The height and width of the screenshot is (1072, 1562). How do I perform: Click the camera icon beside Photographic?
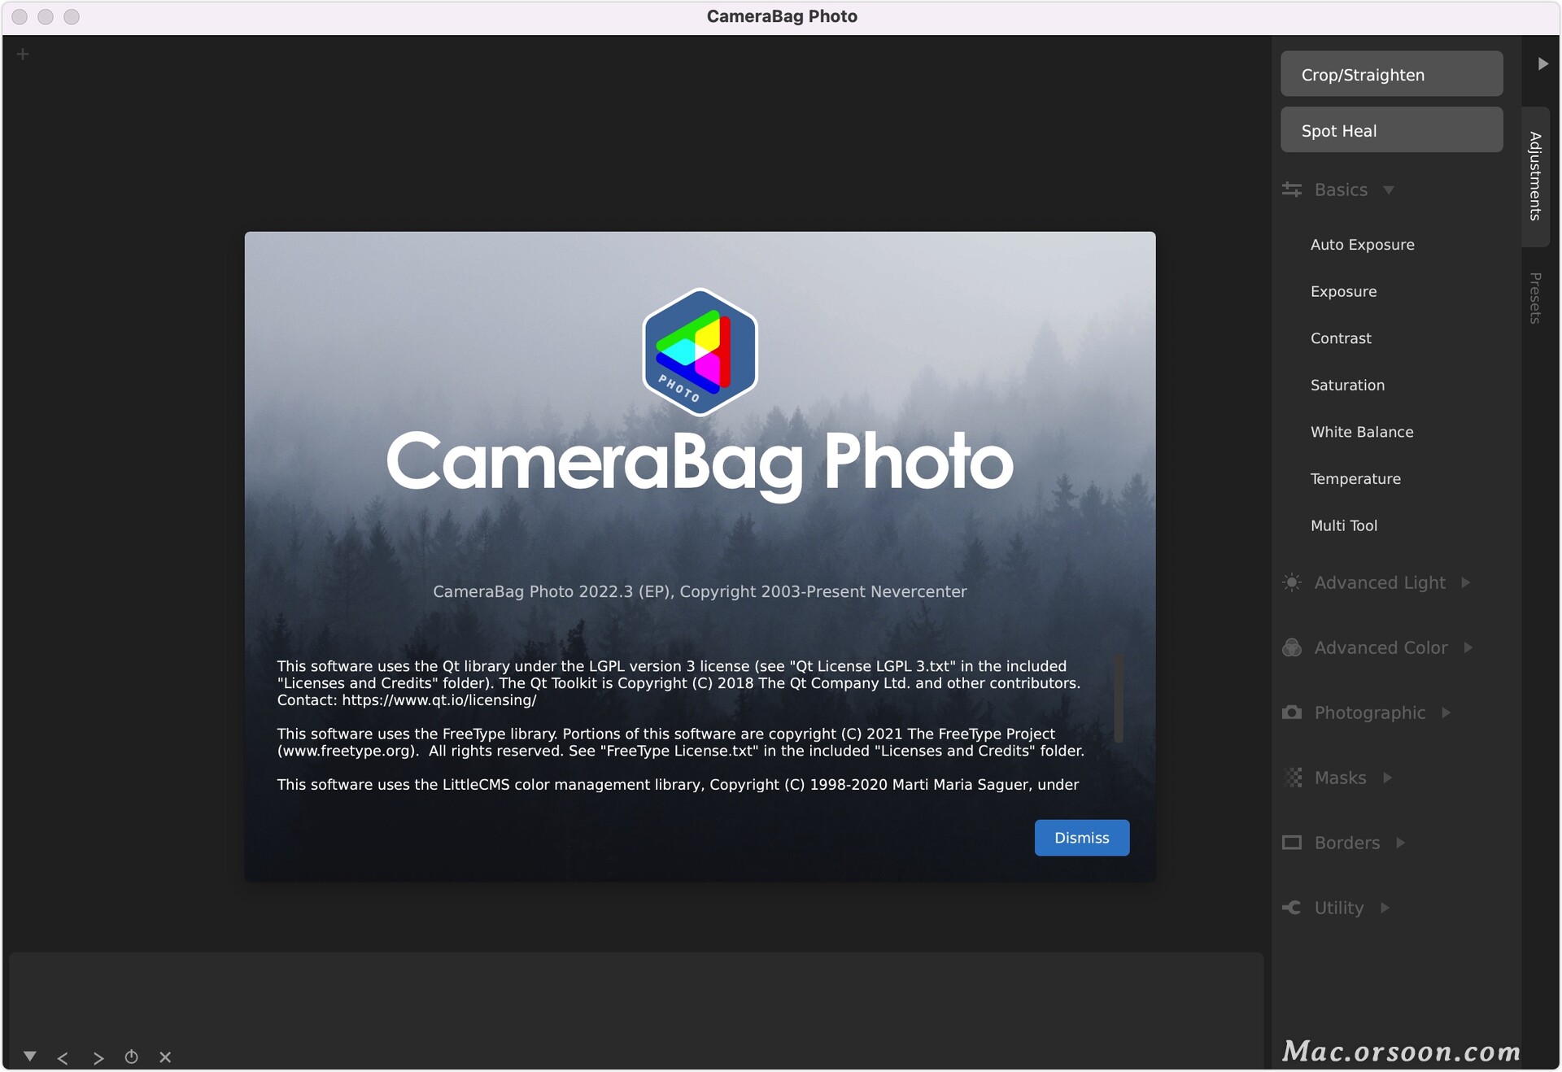pos(1291,712)
